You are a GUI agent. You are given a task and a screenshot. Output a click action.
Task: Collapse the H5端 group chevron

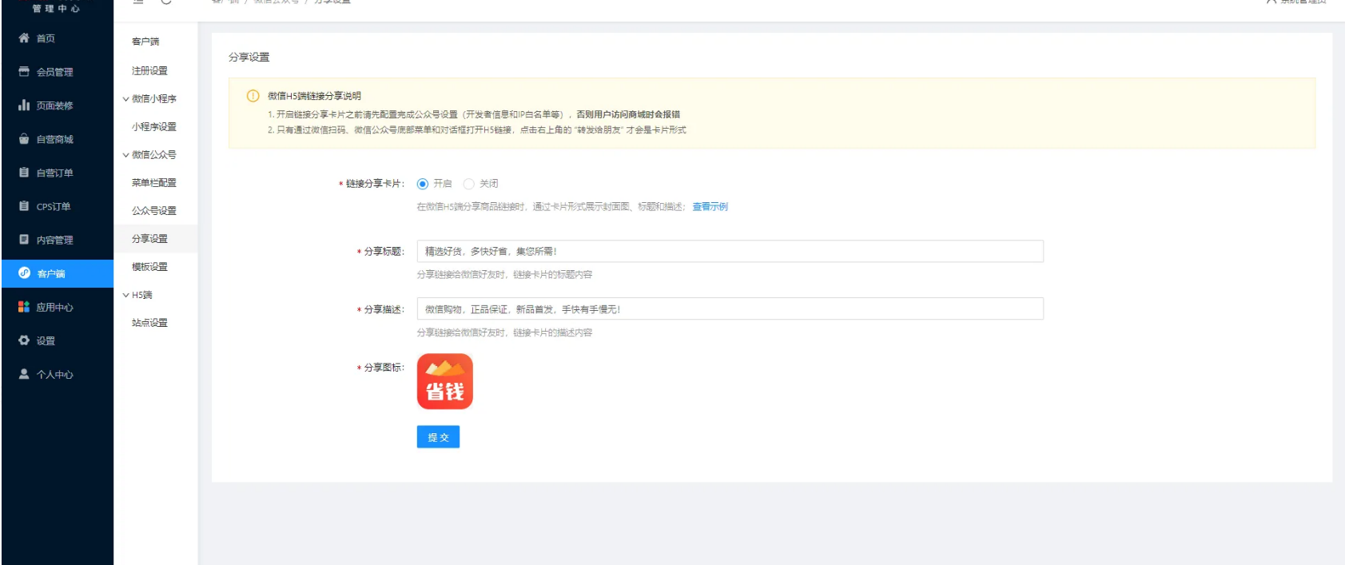125,295
